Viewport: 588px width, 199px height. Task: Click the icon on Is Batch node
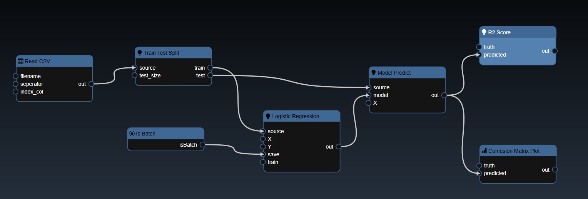[x=132, y=134]
